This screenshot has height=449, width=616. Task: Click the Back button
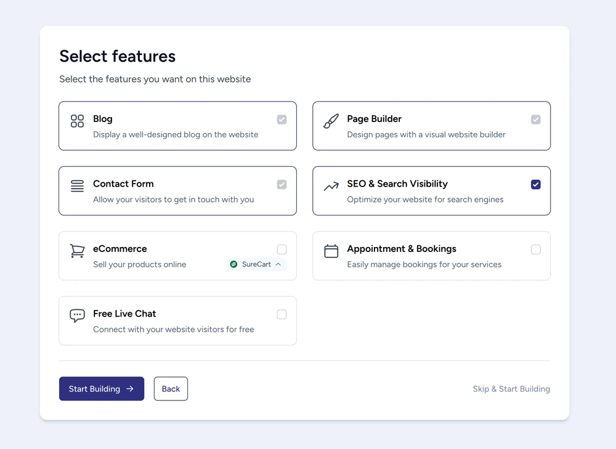(x=171, y=389)
